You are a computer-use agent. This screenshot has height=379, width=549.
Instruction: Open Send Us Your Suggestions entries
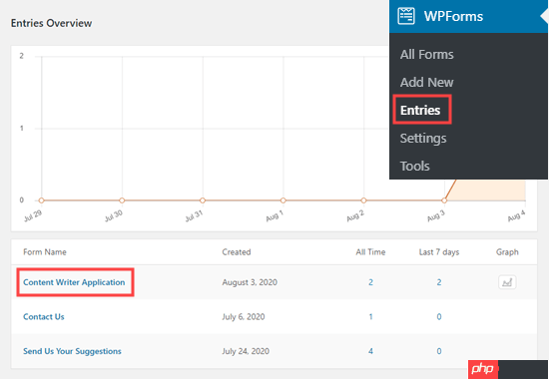72,351
